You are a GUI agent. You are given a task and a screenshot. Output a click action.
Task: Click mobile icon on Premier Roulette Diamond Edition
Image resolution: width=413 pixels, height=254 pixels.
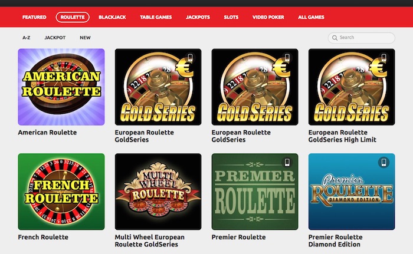383,162
